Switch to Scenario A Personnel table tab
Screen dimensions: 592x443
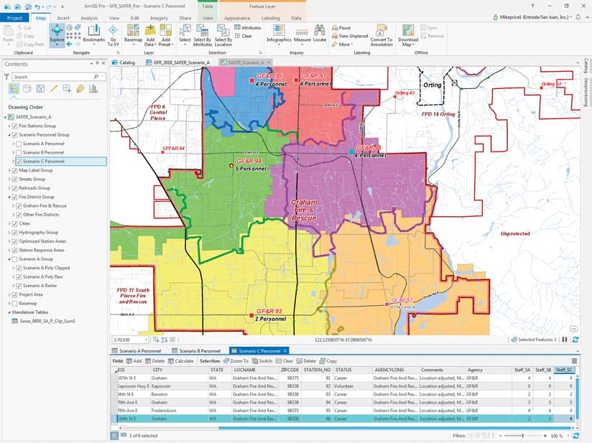coord(137,351)
